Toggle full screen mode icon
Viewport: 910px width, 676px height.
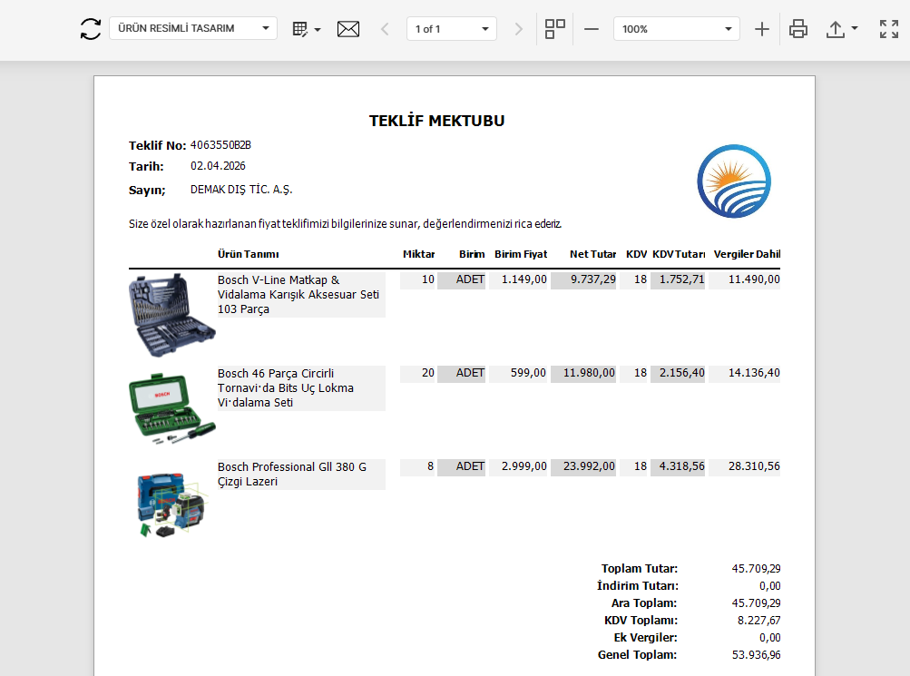pos(889,29)
